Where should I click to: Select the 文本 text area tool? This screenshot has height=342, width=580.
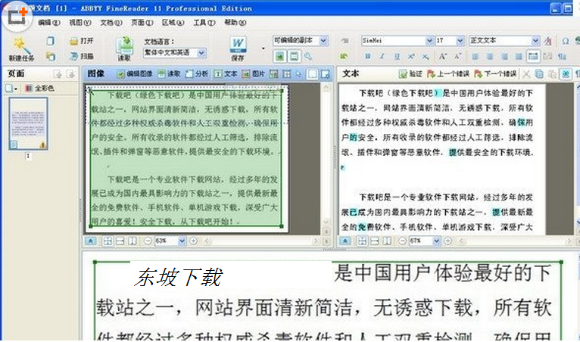pyautogui.click(x=226, y=74)
